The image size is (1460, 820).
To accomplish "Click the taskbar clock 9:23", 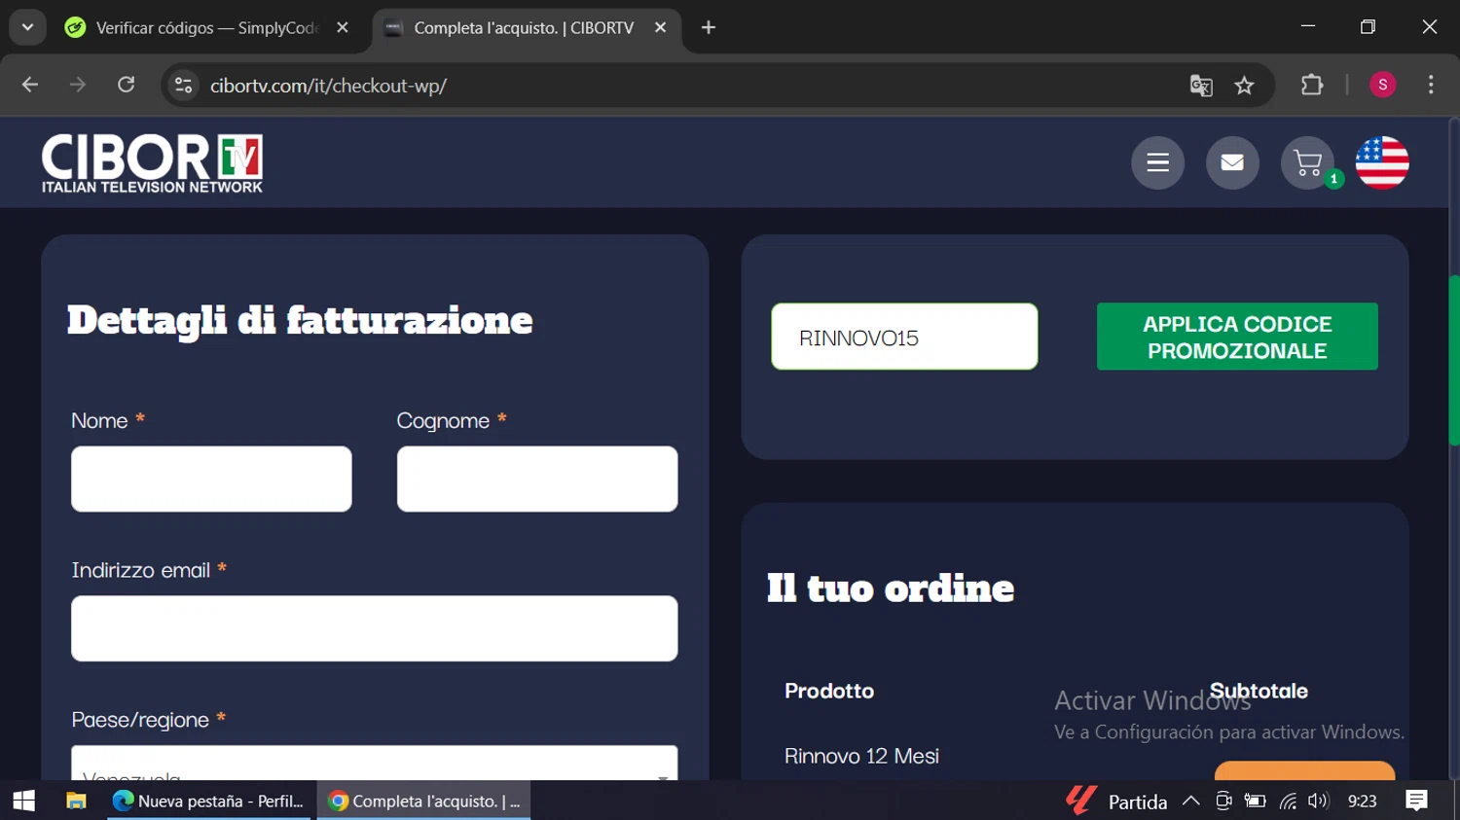I will coord(1362,801).
